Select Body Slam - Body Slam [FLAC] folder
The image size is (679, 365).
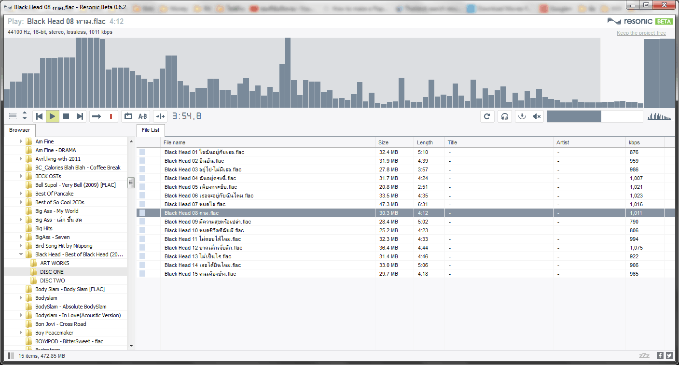pyautogui.click(x=70, y=289)
